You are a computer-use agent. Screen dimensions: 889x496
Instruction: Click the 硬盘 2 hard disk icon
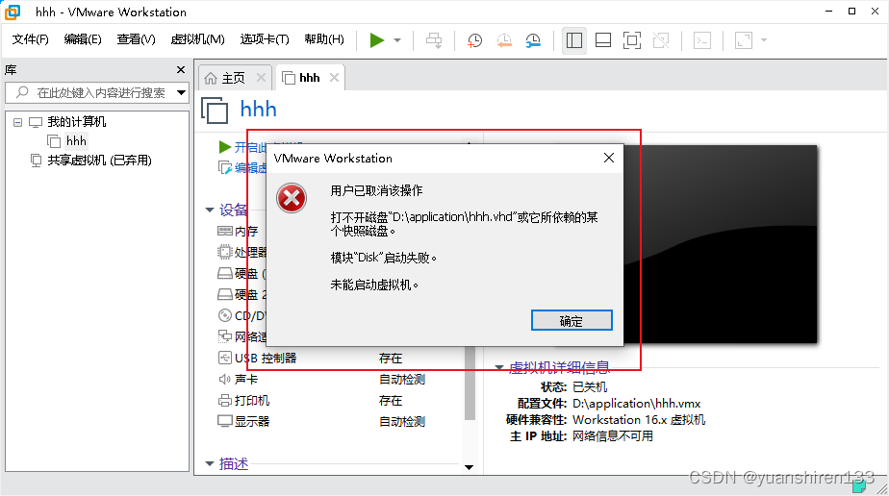tap(225, 294)
